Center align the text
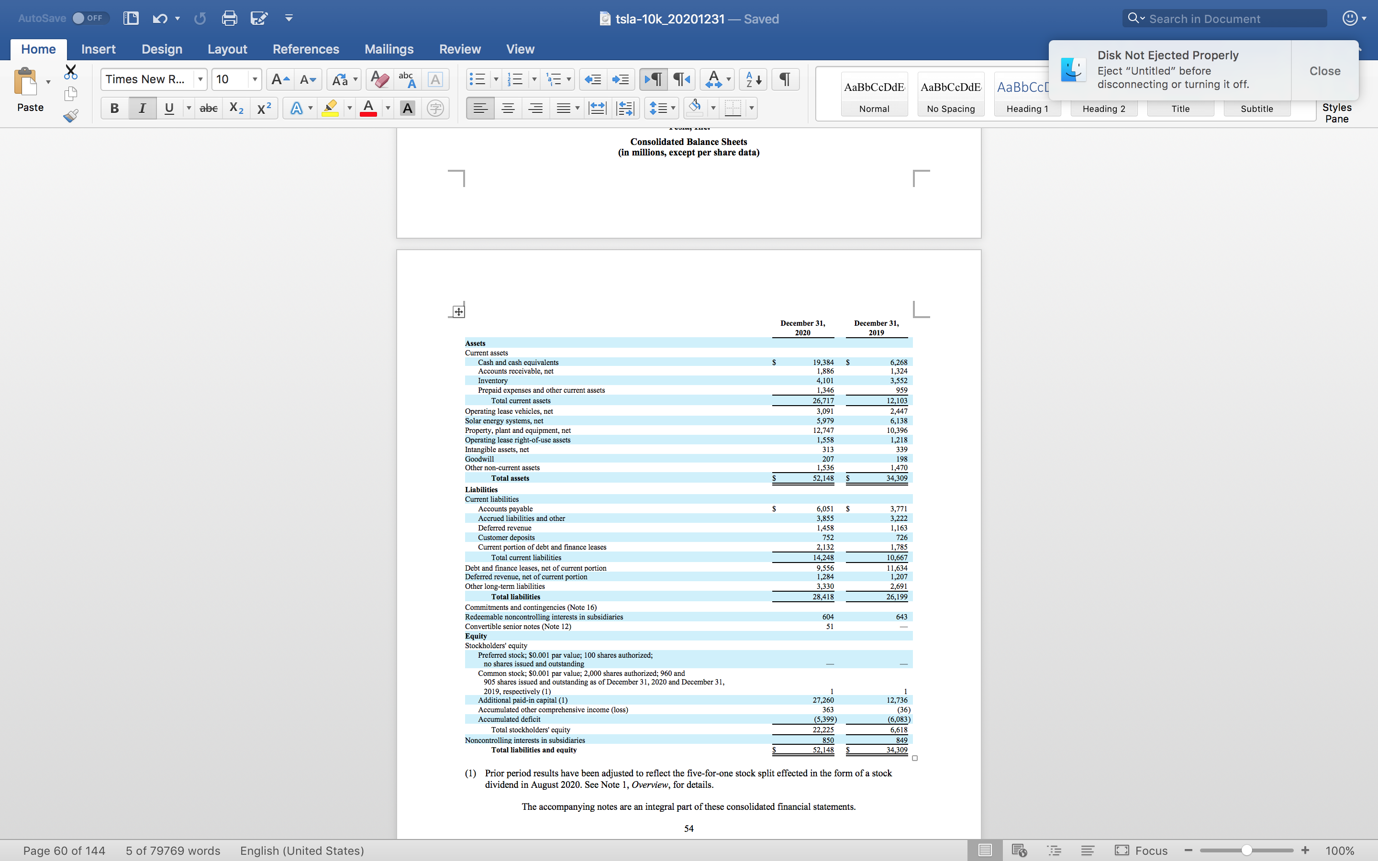Viewport: 1378px width, 861px height. [x=508, y=108]
